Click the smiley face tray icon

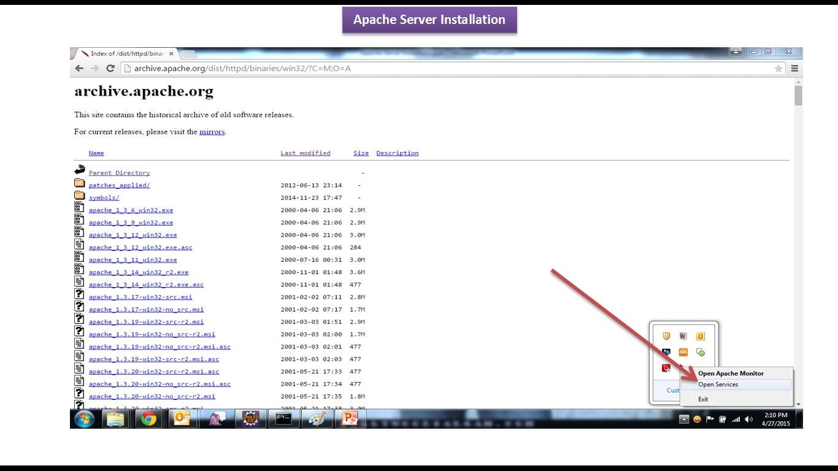click(698, 419)
